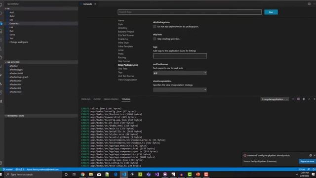Screen dimensions: 316x178
Task: Click errors and warnings count in status bar
Action: pos(20,170)
